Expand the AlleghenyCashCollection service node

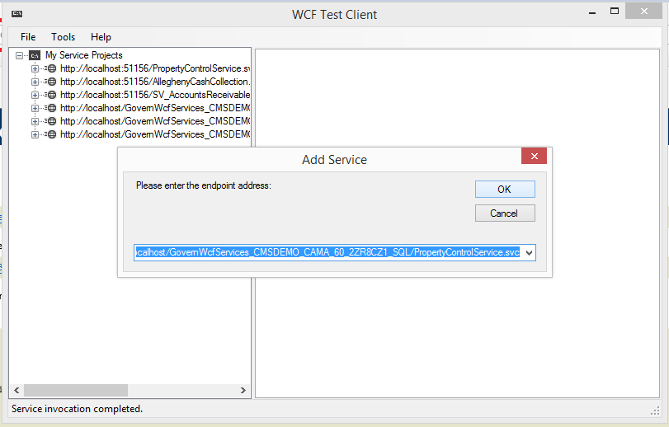35,82
